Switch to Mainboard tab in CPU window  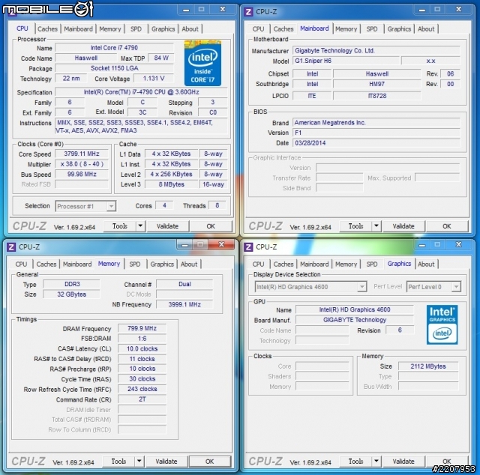78,29
